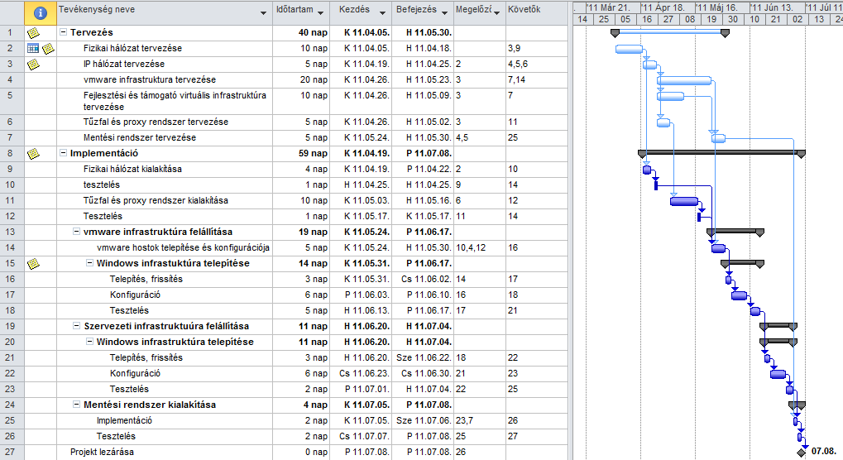This screenshot has height=460, width=843.
Task: Click Tűzfal és proxy rendszer kialakítása Gantt bar
Action: (x=684, y=202)
